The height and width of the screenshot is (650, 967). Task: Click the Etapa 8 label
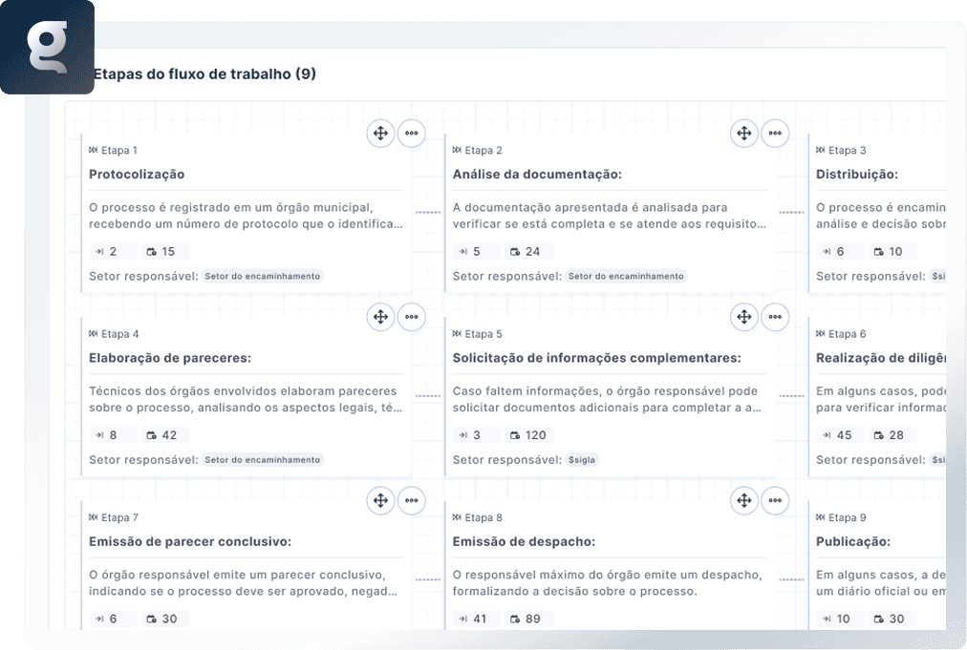483,517
